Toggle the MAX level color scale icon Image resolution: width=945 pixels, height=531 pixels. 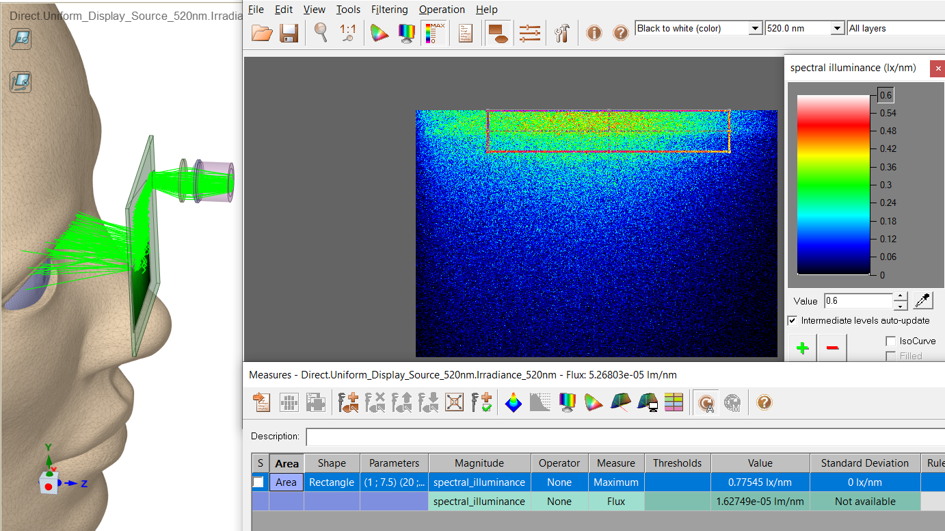point(435,32)
